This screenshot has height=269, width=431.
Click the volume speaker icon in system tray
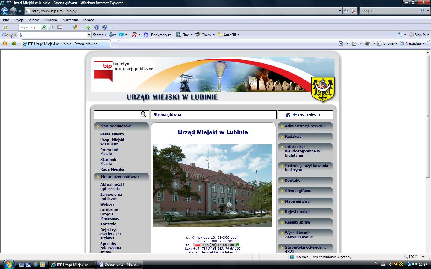point(414,264)
